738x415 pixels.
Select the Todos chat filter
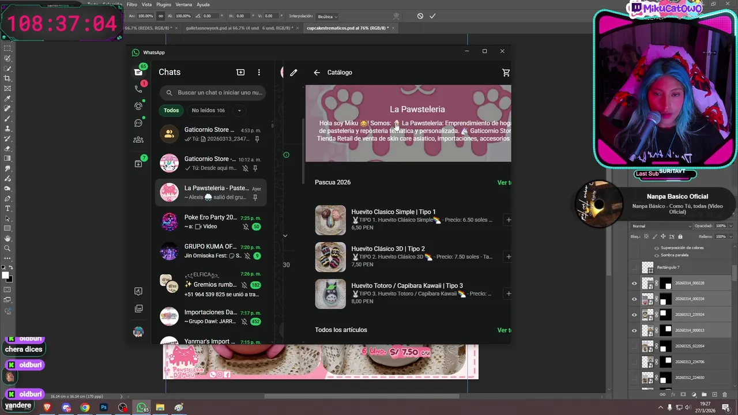171,110
